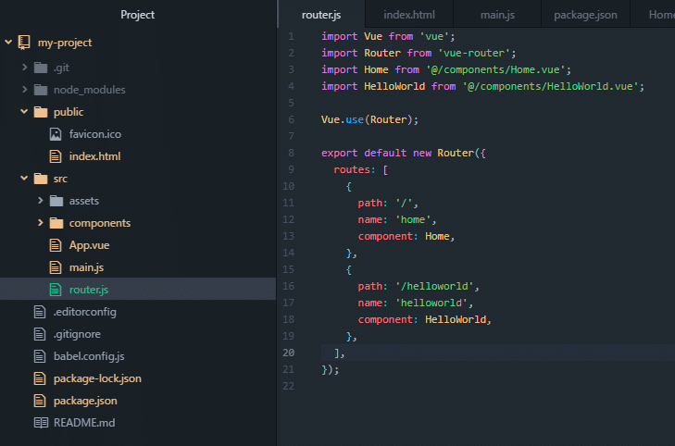Click the 'routes' key on line 9
Viewport: 675px width, 446px height.
[x=351, y=170]
